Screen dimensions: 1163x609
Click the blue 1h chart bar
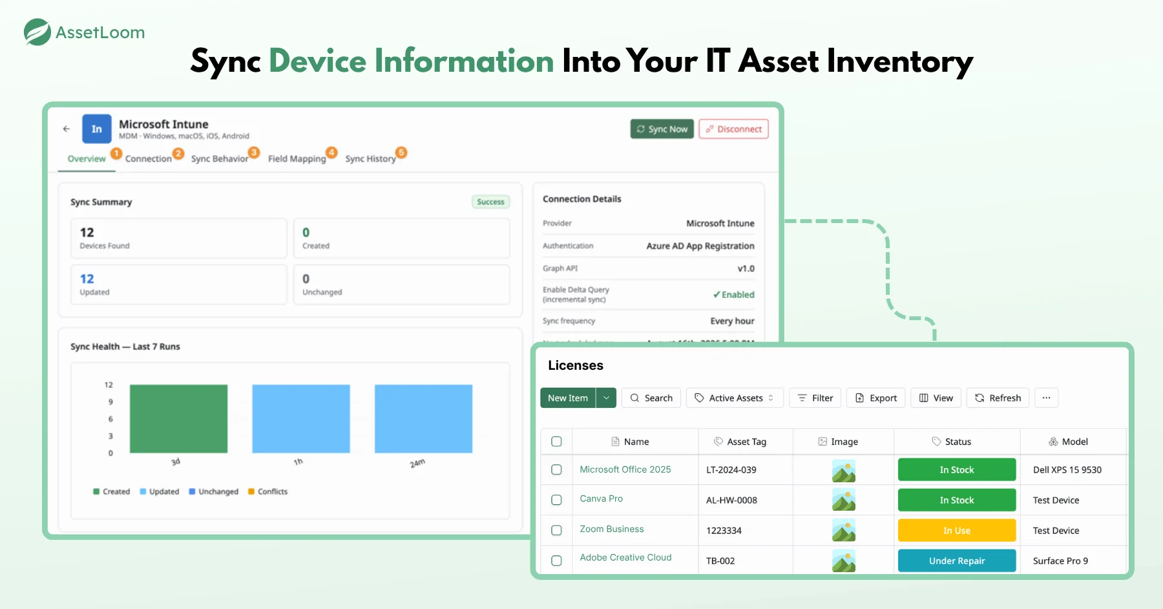tap(301, 419)
